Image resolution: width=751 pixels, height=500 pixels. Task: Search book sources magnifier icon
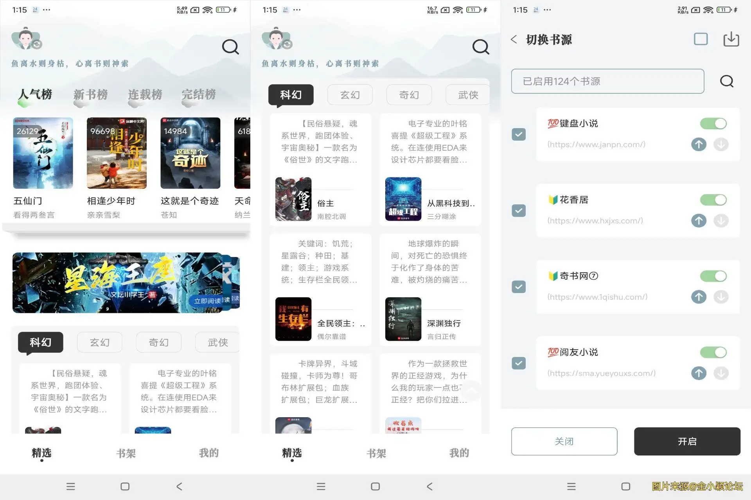click(726, 81)
